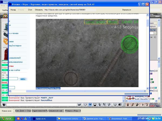Viewport: 162px width, 121px height.
Task: Click the pink icon second left of the clock
Action: (142, 105)
